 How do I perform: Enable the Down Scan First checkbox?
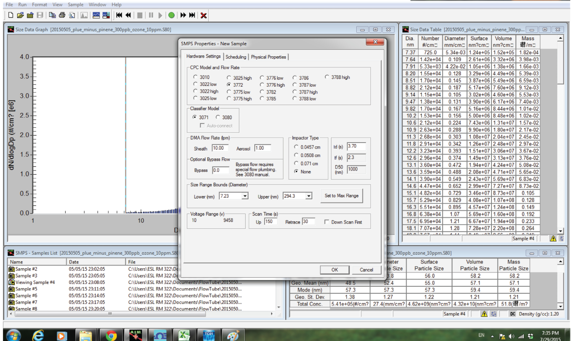(x=327, y=222)
